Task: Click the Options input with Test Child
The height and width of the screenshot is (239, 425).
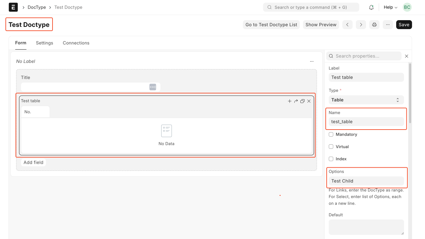Action: click(366, 181)
